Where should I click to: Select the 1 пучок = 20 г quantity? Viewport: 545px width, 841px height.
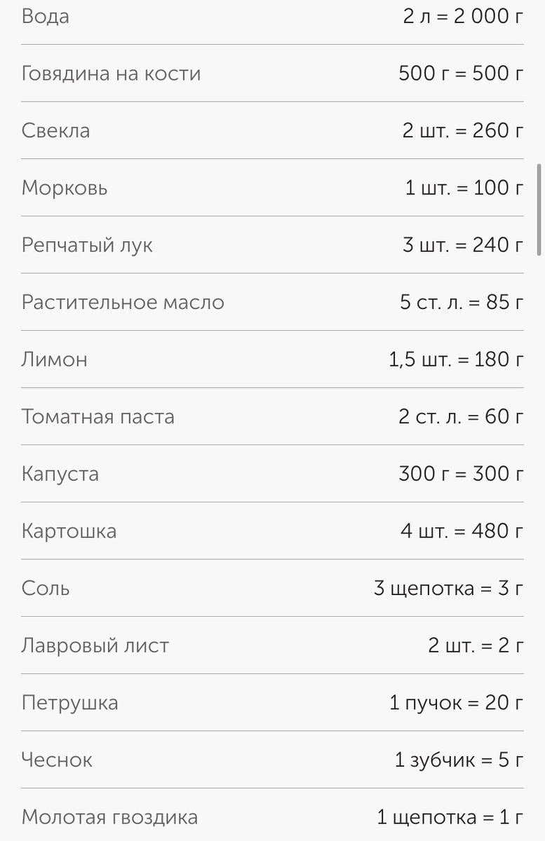point(457,702)
